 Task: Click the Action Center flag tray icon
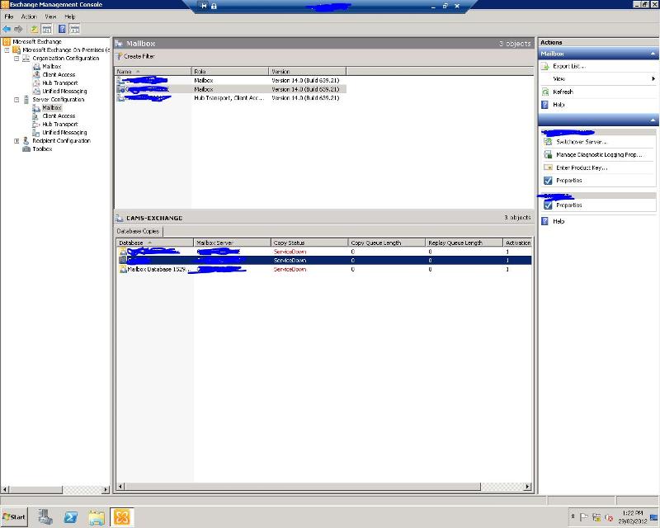coord(584,517)
